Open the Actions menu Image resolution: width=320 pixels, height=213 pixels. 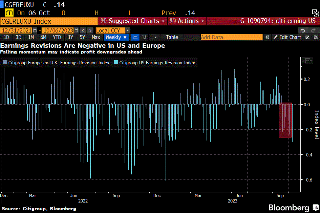187,21
